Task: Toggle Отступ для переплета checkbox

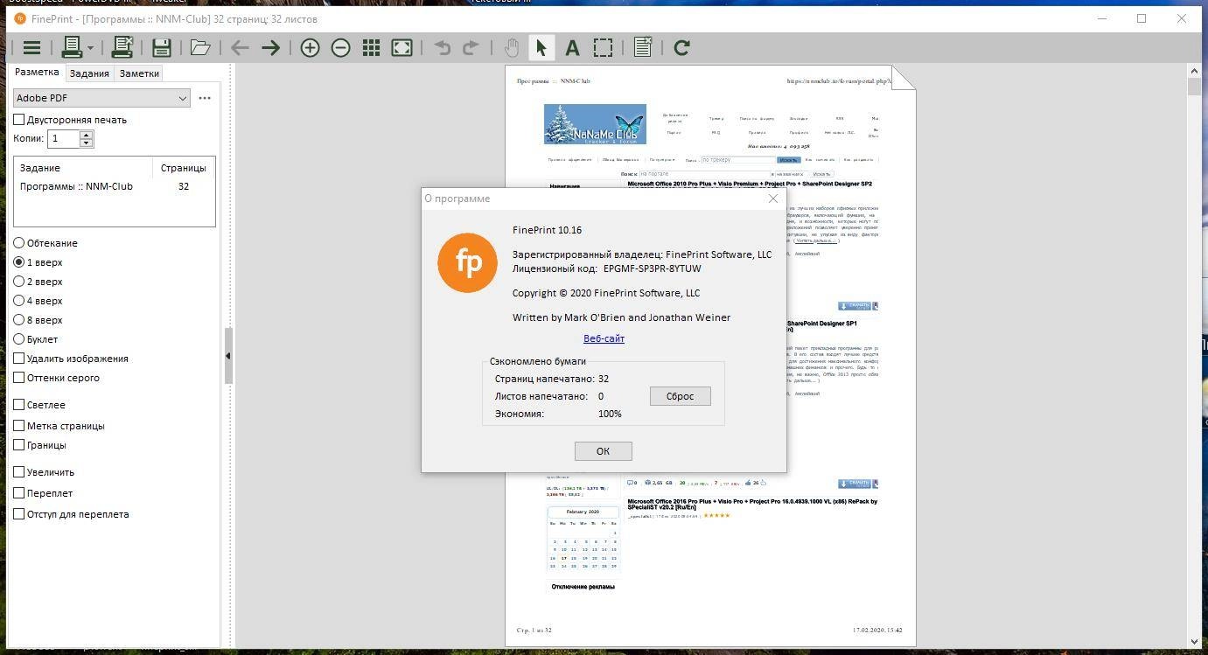Action: pos(19,514)
